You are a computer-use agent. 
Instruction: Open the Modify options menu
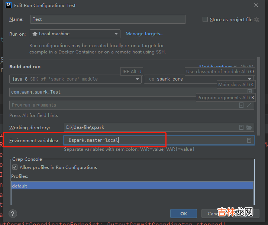click(216, 67)
